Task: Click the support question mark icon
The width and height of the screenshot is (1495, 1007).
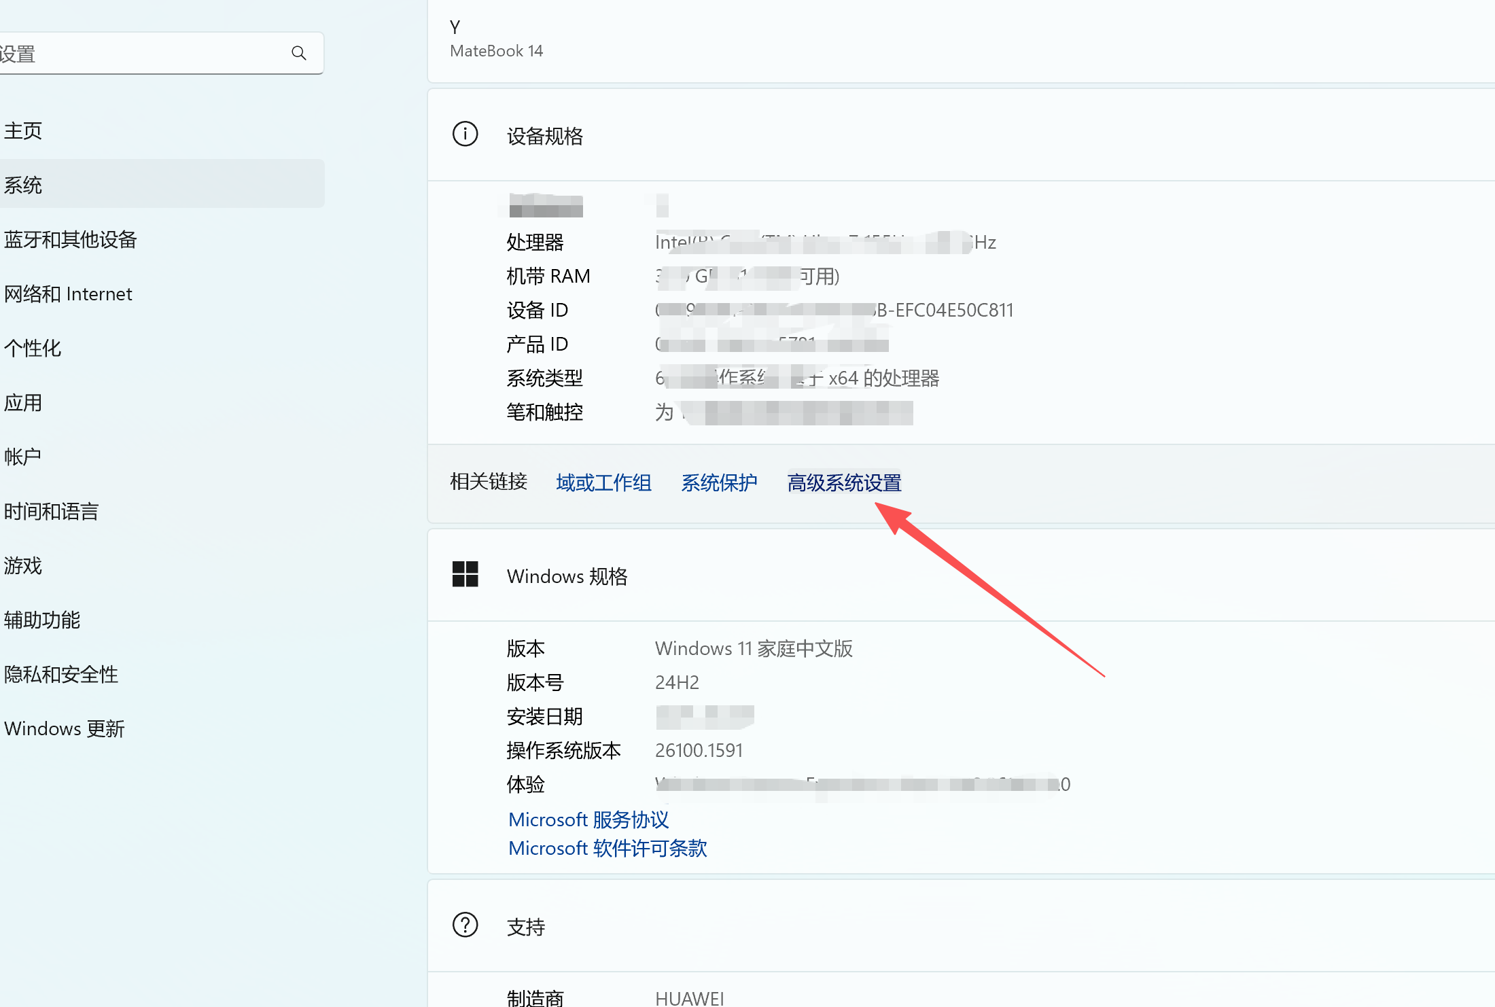Action: (x=465, y=925)
